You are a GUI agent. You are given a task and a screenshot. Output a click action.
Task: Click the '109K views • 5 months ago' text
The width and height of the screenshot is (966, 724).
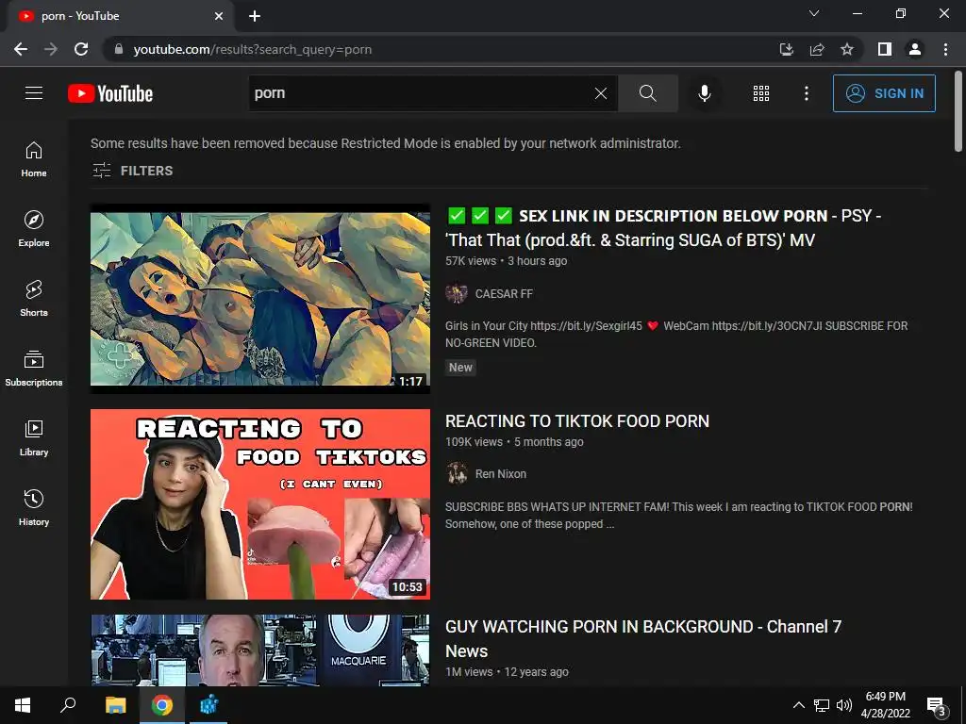click(514, 442)
